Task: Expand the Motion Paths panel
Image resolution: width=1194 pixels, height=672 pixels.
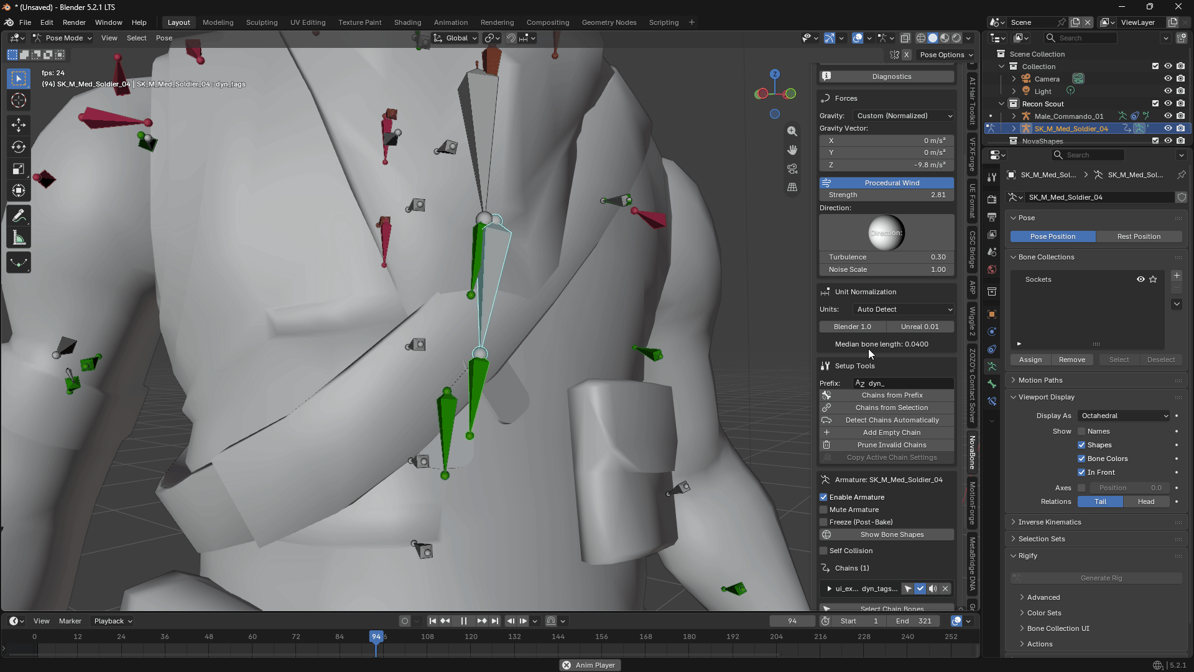Action: [1040, 380]
